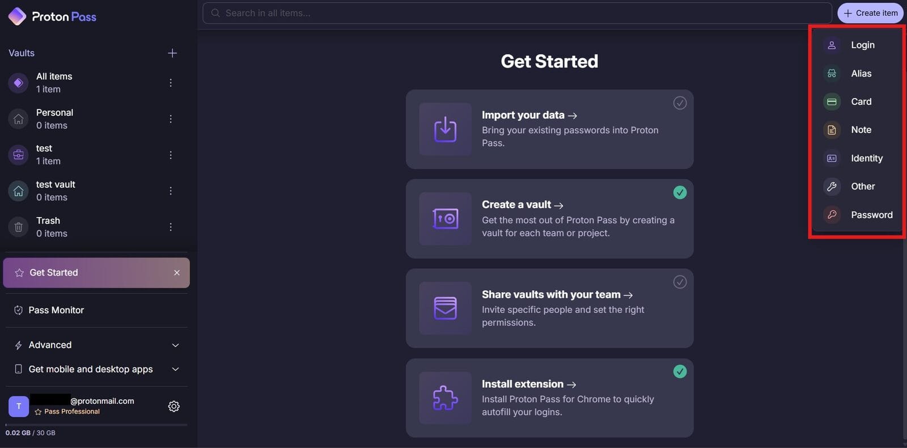Image resolution: width=907 pixels, height=448 pixels.
Task: Add a new vault with plus icon
Action: pos(172,53)
